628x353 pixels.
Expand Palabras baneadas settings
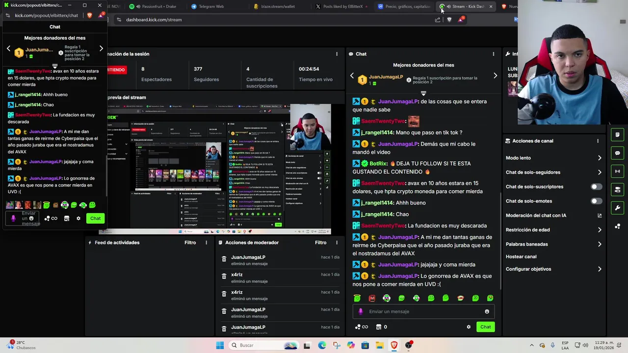(x=600, y=244)
